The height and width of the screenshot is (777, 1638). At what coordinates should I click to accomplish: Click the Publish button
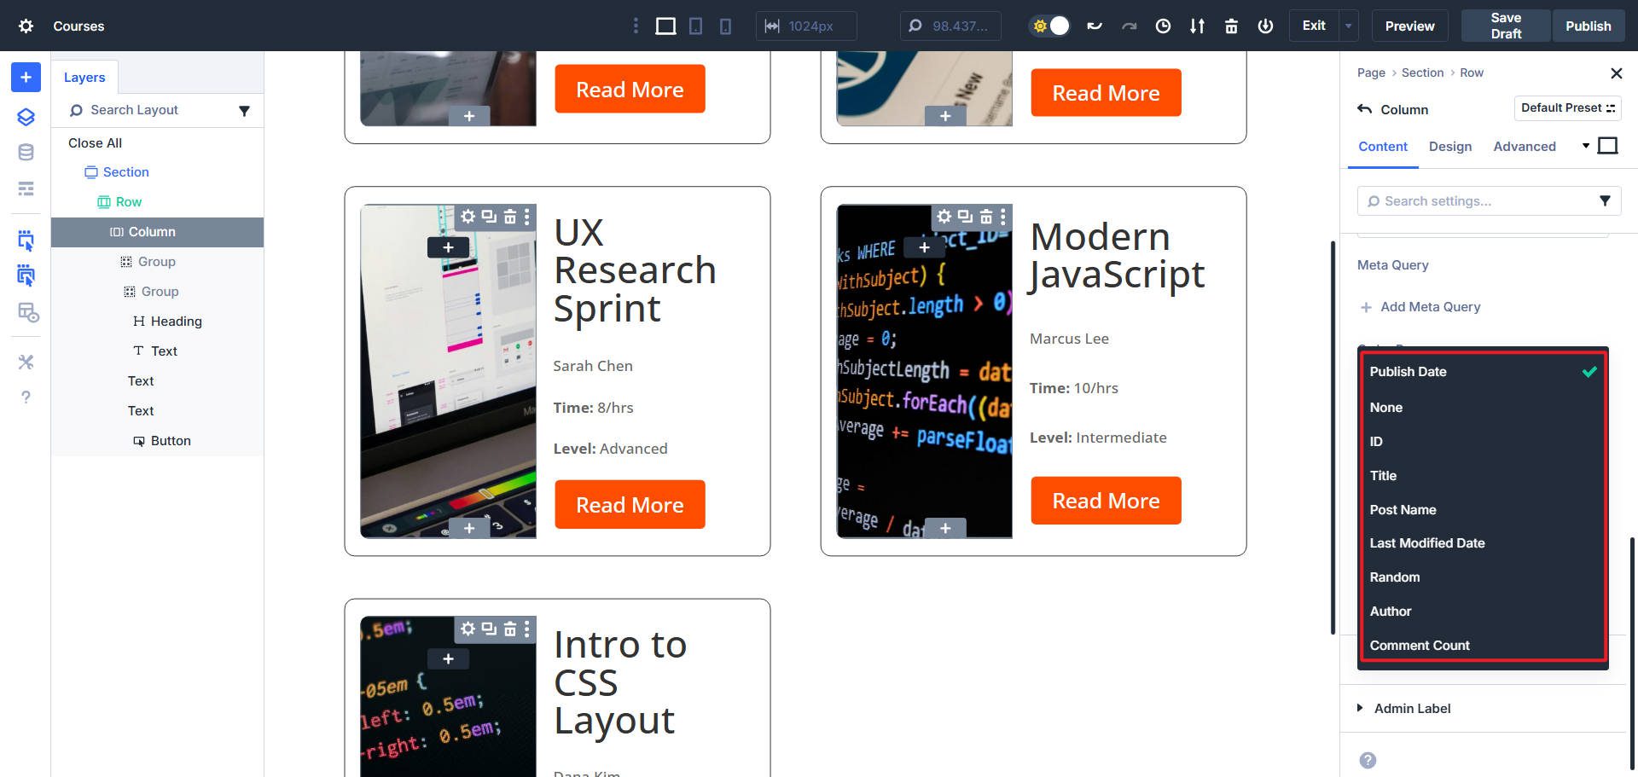(x=1588, y=26)
